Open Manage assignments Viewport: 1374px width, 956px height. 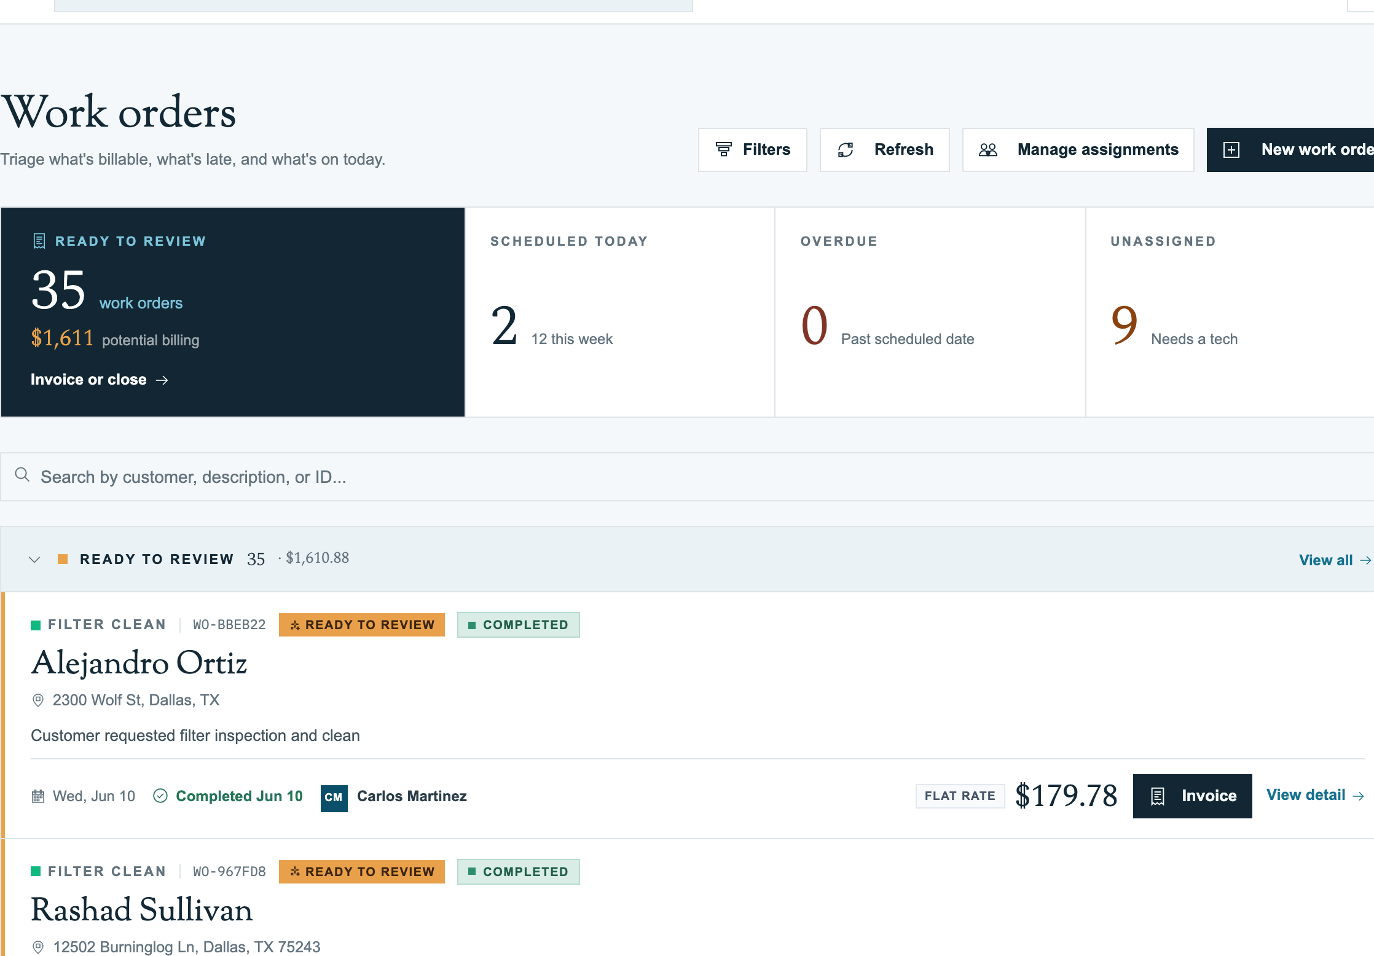pos(1078,150)
